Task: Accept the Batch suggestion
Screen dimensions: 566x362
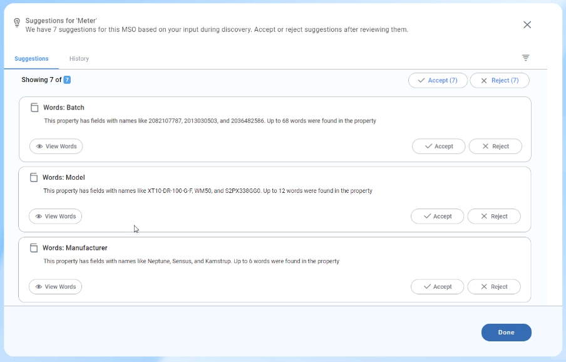Action: (438, 147)
